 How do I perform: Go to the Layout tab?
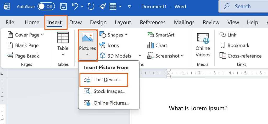pos(123,22)
